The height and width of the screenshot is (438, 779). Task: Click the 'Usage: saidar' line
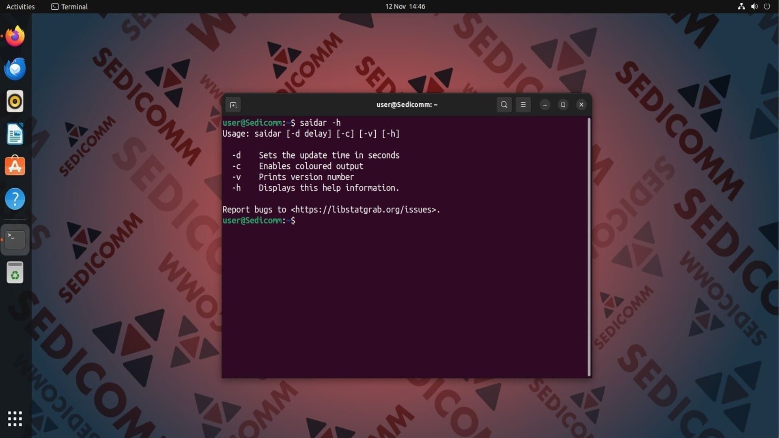[311, 134]
